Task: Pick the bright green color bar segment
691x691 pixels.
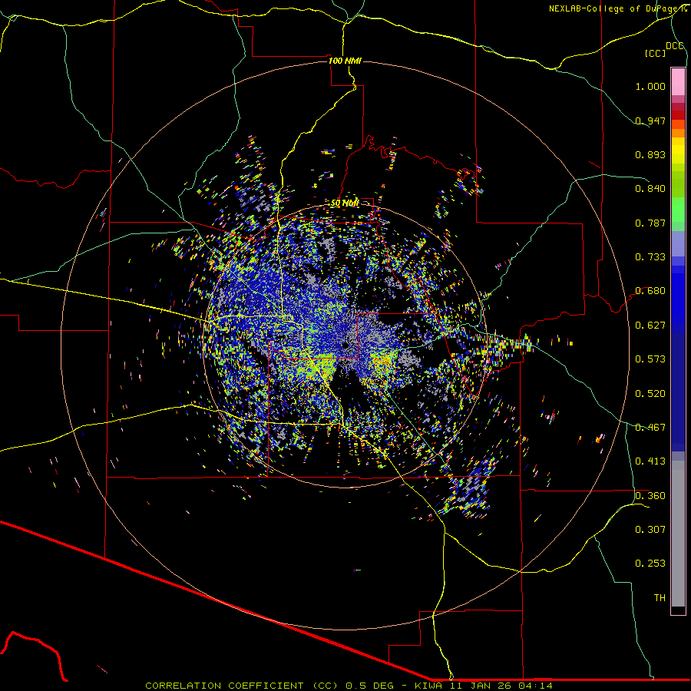Action: [x=678, y=210]
